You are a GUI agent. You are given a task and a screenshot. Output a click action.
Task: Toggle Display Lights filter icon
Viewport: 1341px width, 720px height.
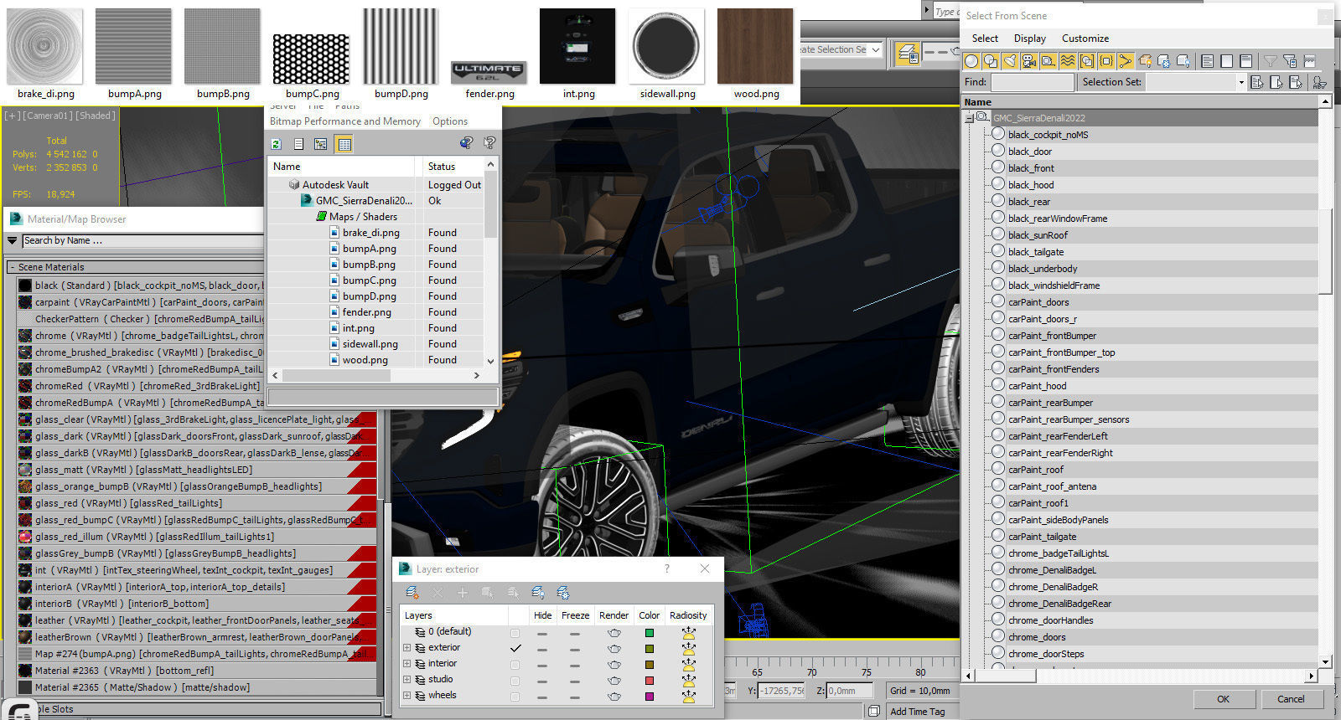[x=1010, y=60]
